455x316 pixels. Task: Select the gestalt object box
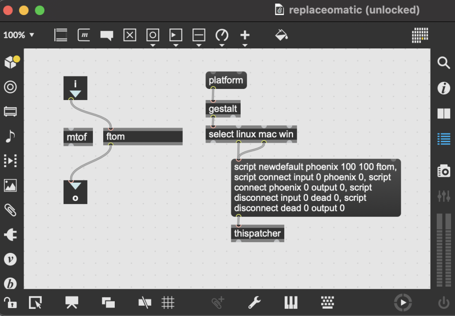(223, 109)
